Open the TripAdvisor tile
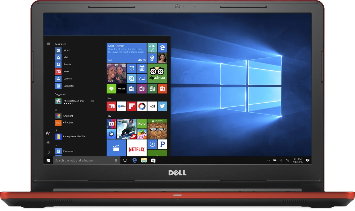The height and width of the screenshot is (211, 355). (157, 73)
